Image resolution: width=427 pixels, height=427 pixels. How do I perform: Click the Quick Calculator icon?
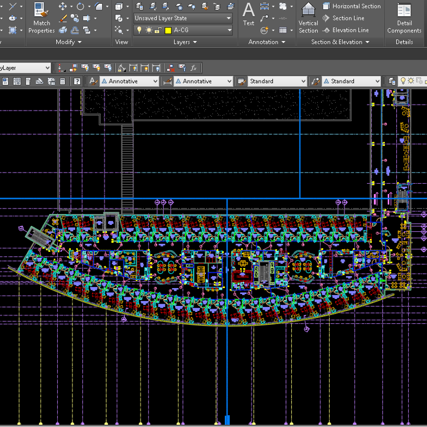coord(63,82)
